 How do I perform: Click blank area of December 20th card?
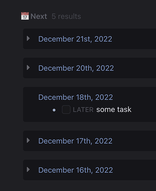click(135, 68)
